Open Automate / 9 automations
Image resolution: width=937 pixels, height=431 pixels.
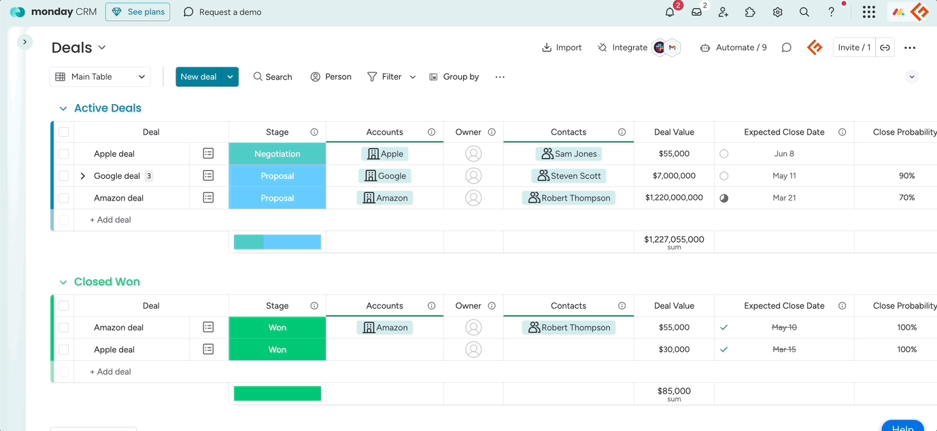tap(733, 48)
